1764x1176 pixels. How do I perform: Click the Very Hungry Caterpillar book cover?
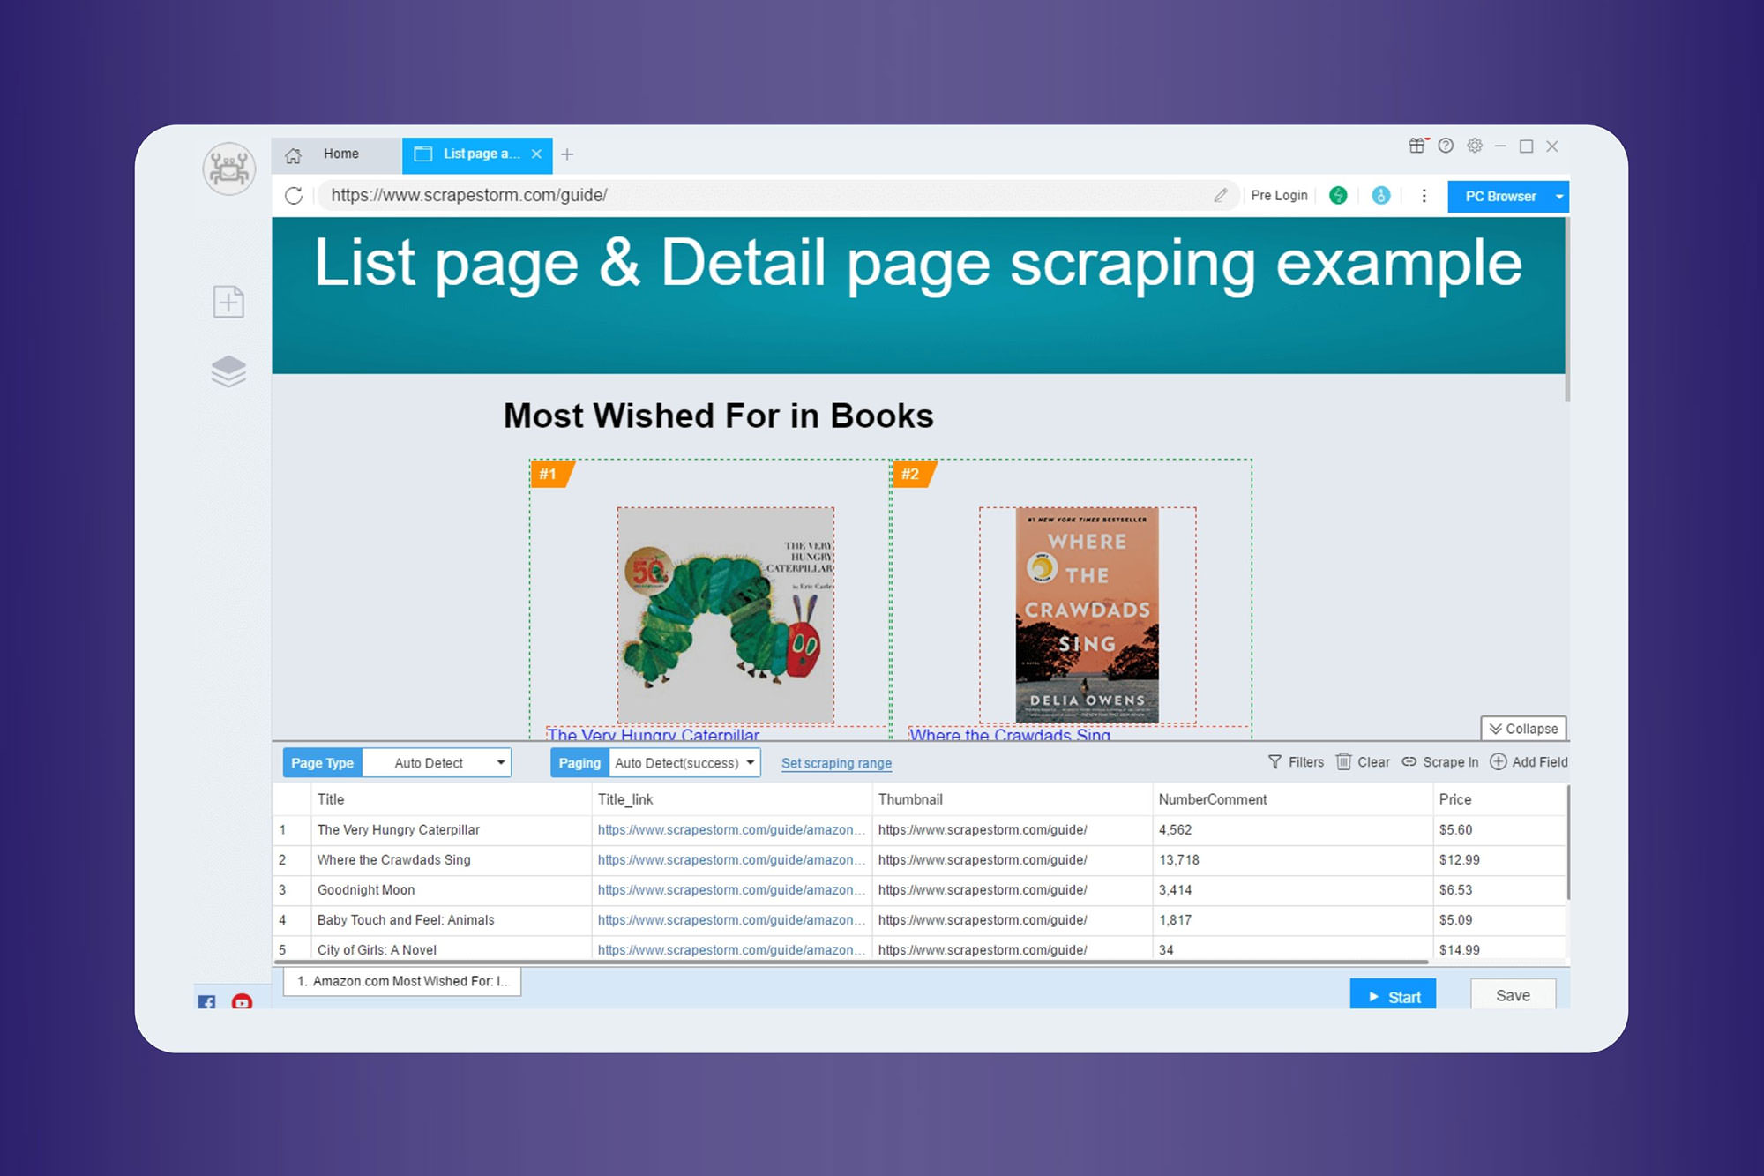tap(725, 615)
